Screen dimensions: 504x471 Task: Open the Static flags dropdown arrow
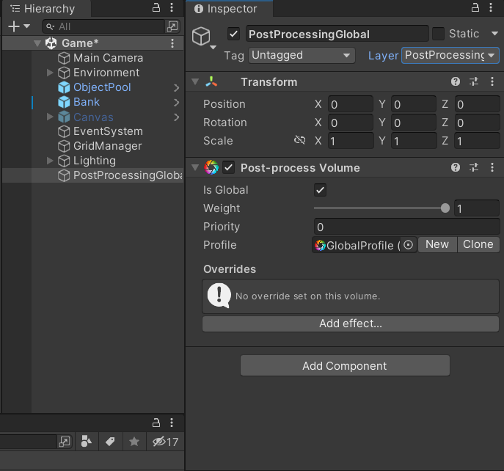[x=494, y=34]
